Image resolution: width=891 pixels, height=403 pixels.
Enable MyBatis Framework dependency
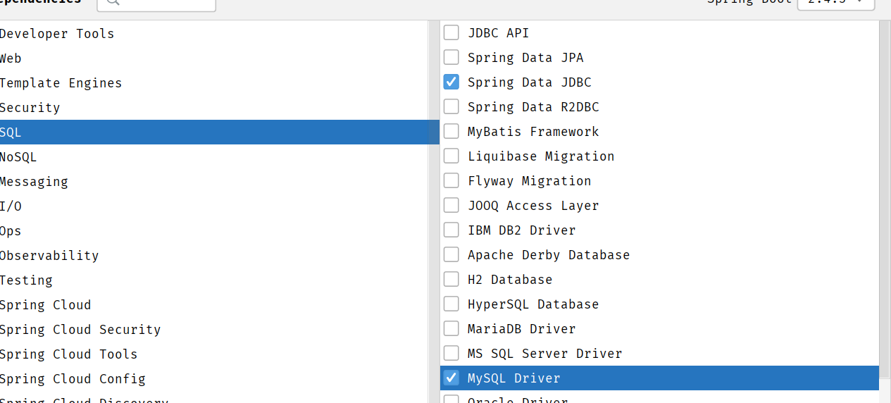pos(451,131)
